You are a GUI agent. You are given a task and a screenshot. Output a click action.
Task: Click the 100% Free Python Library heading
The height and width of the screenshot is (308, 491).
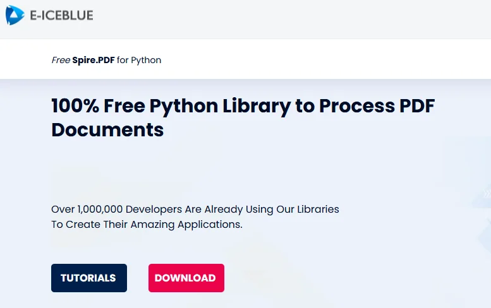(x=243, y=117)
